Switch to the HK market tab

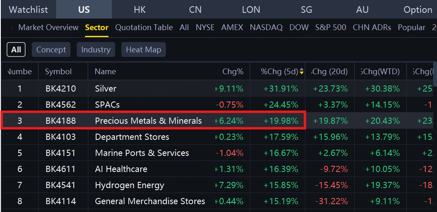pyautogui.click(x=139, y=9)
